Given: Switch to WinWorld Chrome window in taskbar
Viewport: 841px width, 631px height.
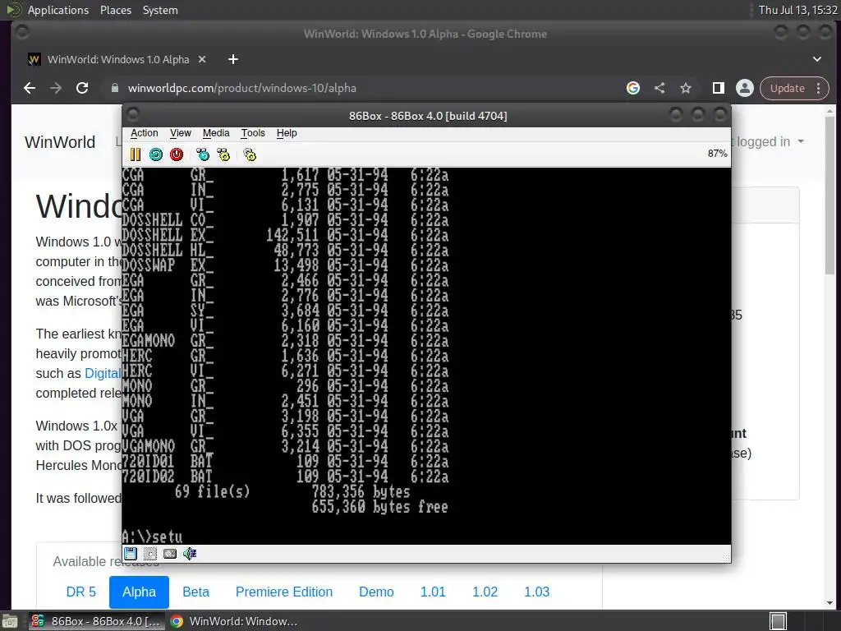Looking at the screenshot, I should coord(234,621).
